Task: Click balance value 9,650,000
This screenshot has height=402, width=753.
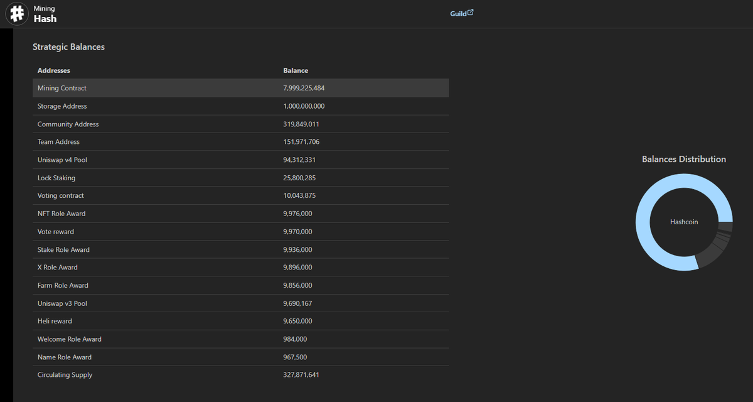Action: [x=297, y=321]
